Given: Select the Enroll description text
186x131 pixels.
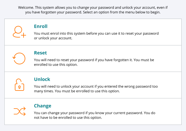Looking at the screenshot, I should point(96,36).
